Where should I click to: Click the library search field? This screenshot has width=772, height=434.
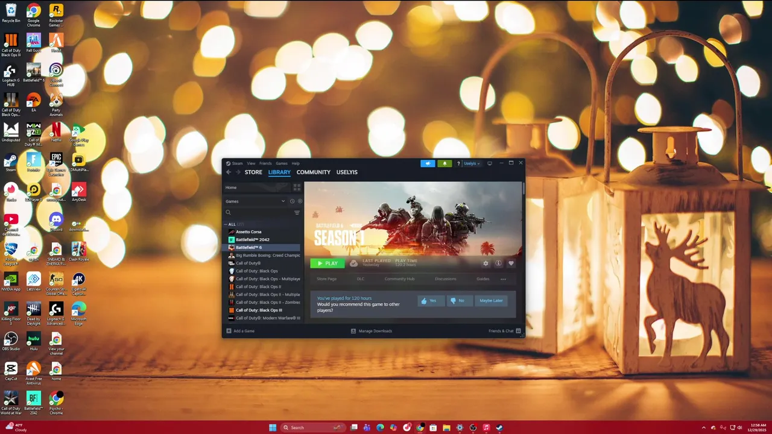(x=258, y=213)
